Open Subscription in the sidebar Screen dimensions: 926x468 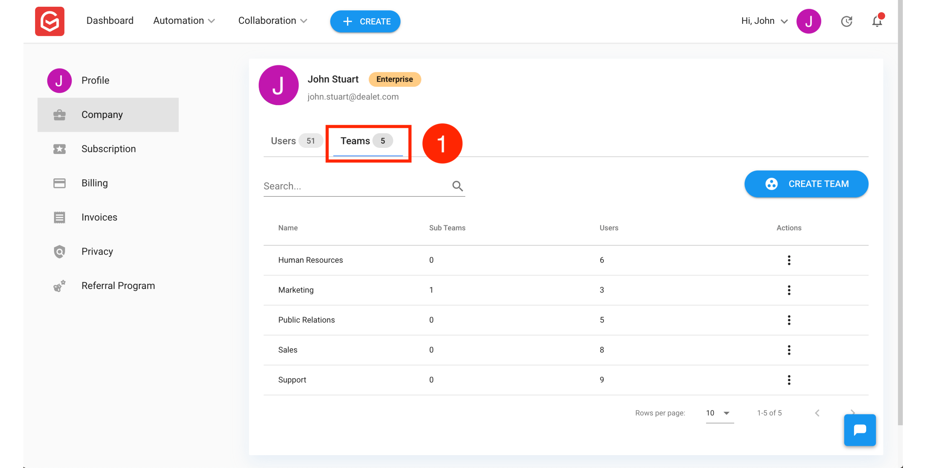click(x=108, y=149)
